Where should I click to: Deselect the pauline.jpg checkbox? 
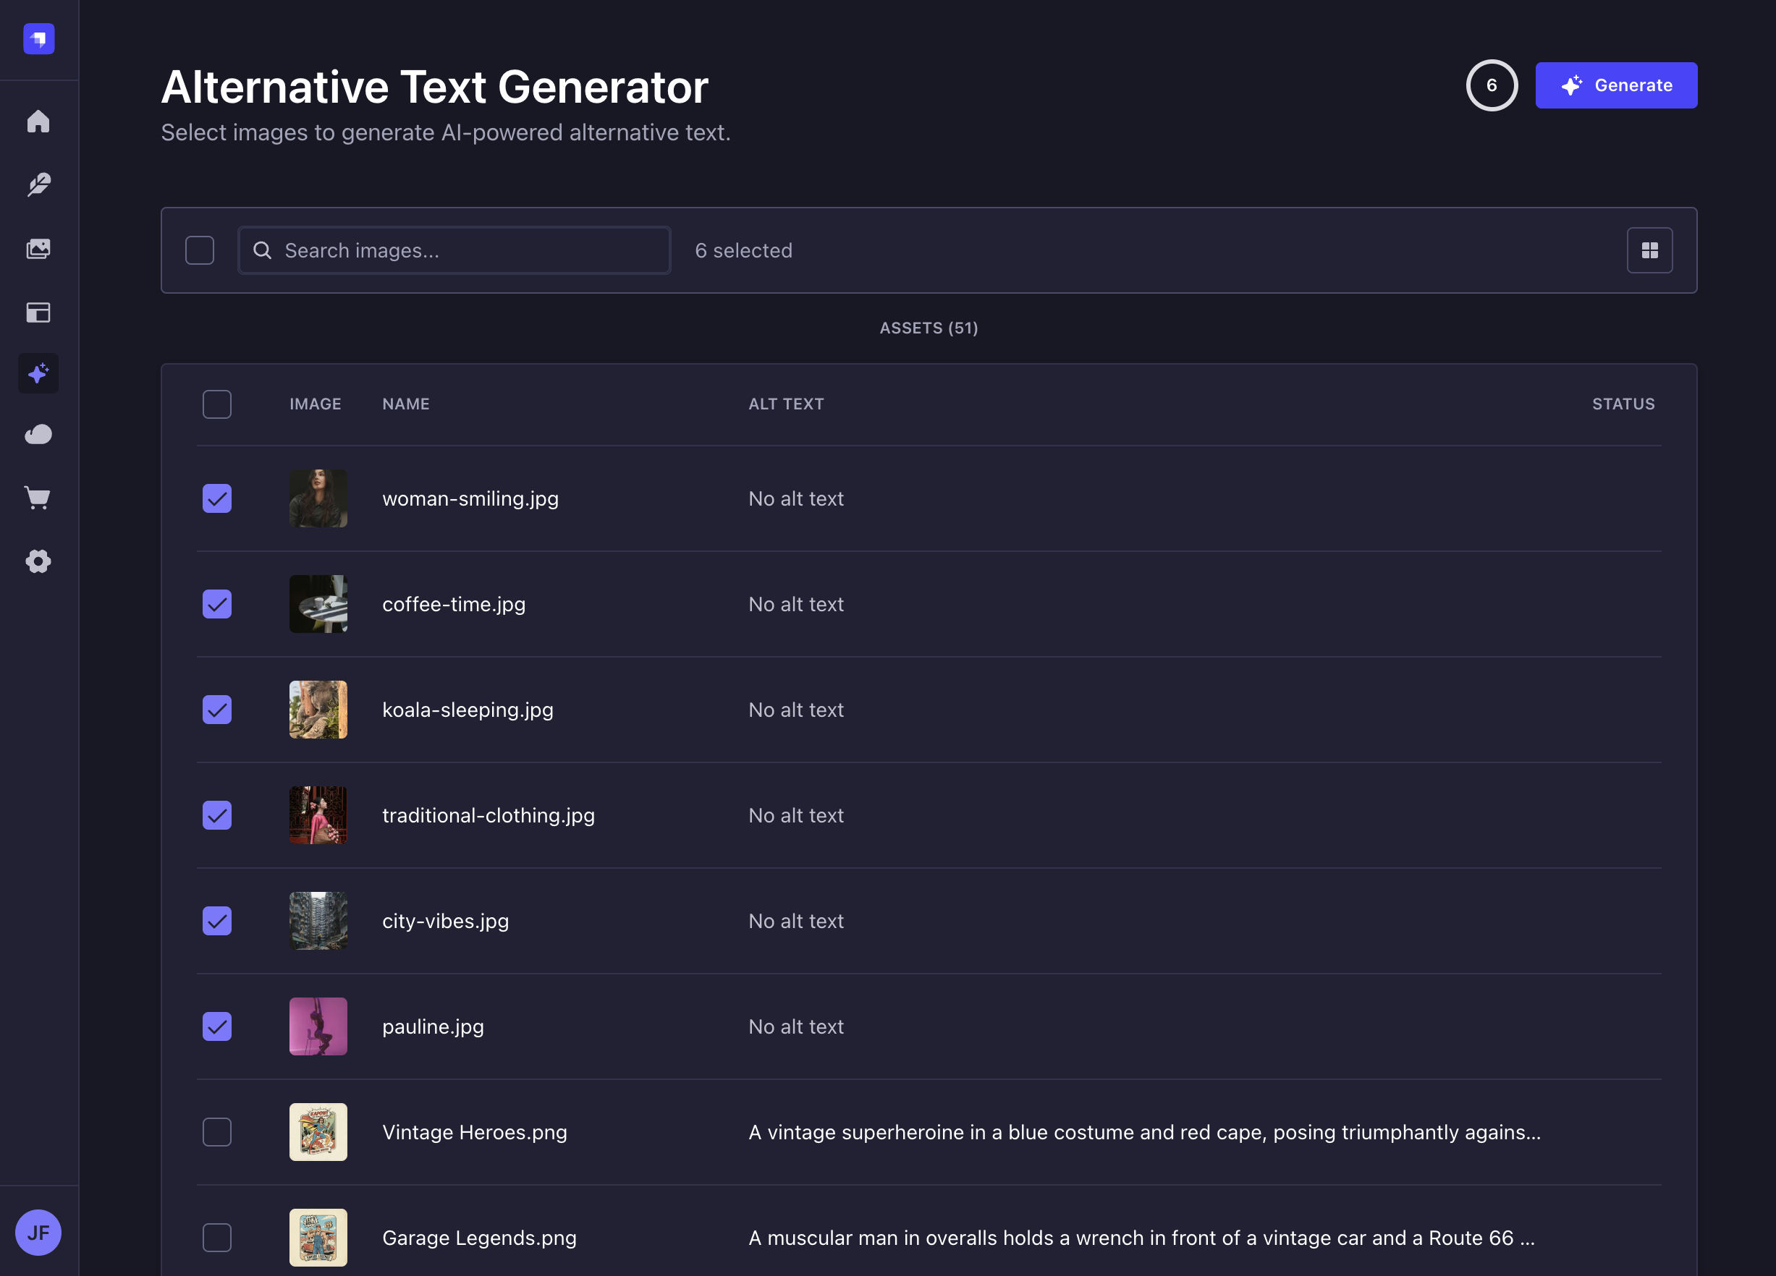217,1026
